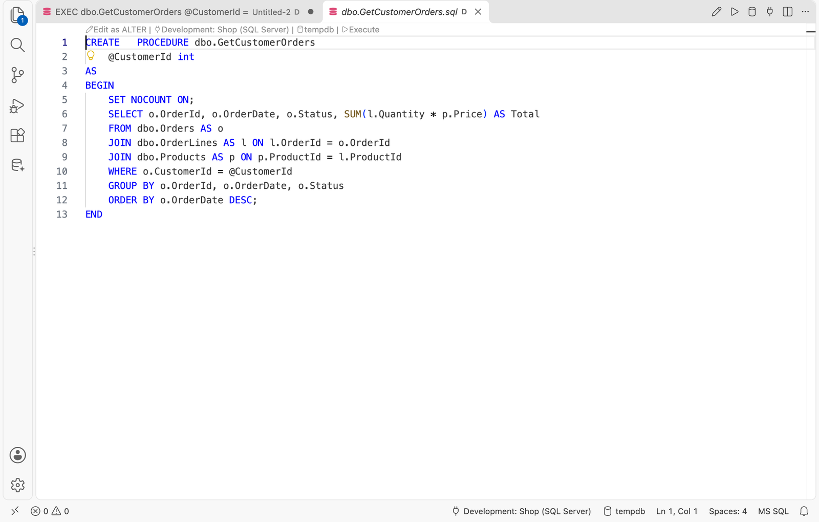This screenshot has height=522, width=819.
Task: Click the connection plug icon in editor toolbar
Action: point(770,12)
